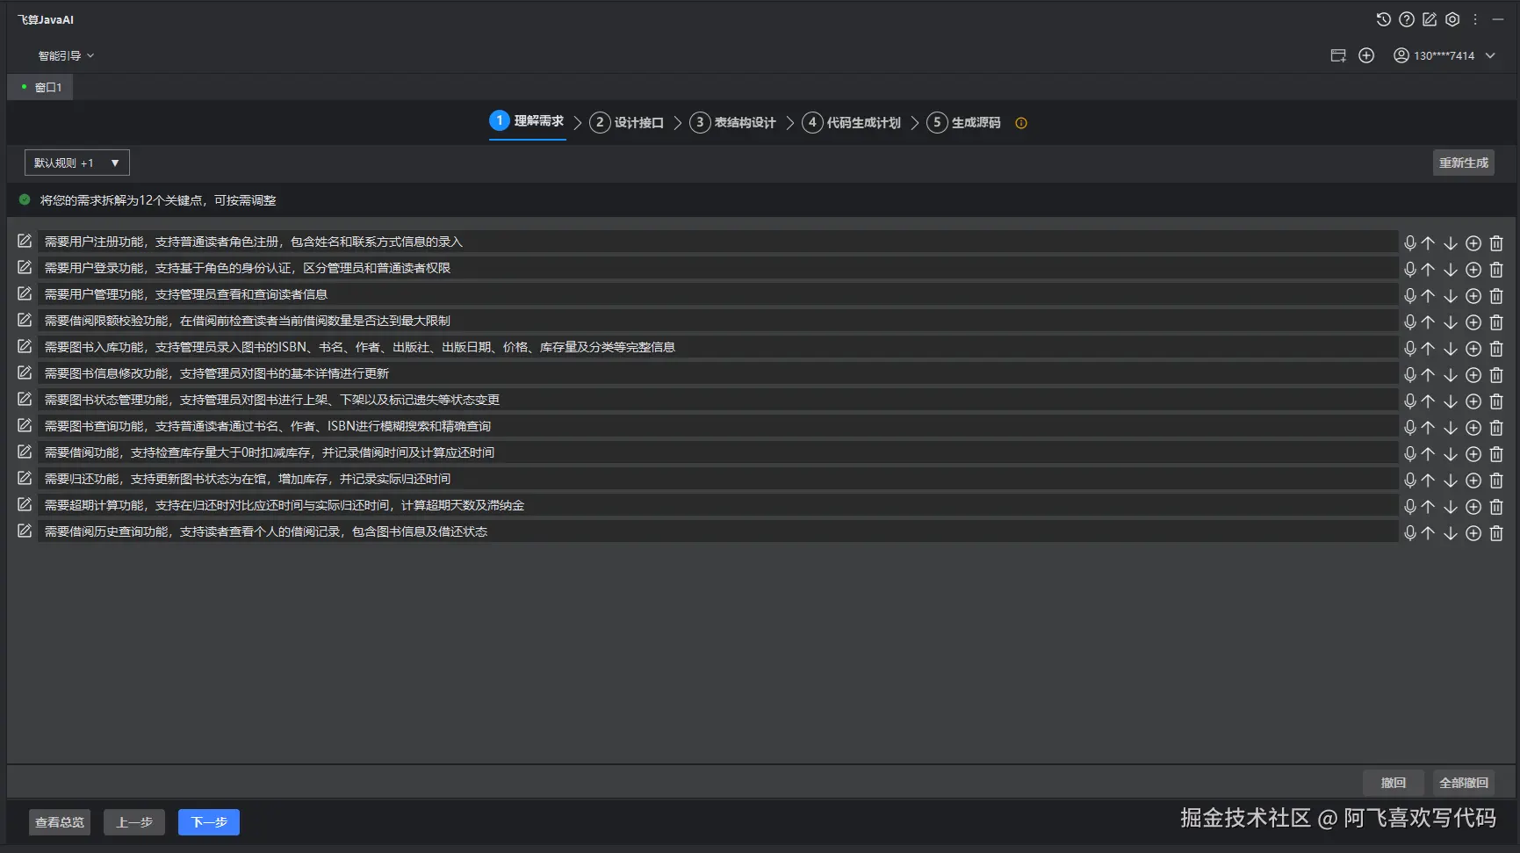The image size is (1520, 853).
Task: Expand the account 130****7414 dropdown arrow
Action: pyautogui.click(x=1490, y=55)
